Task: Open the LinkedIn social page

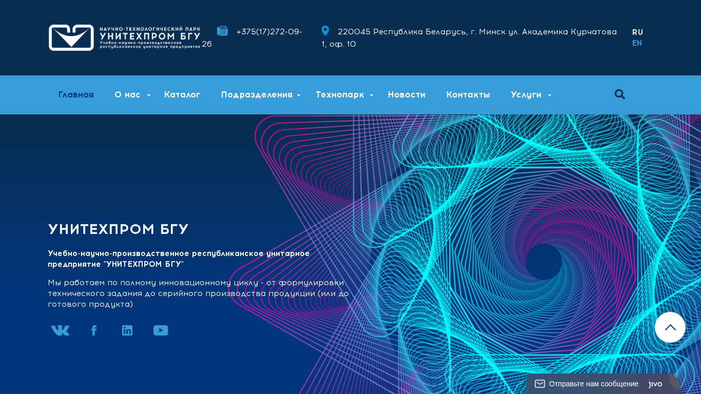Action: (x=127, y=330)
